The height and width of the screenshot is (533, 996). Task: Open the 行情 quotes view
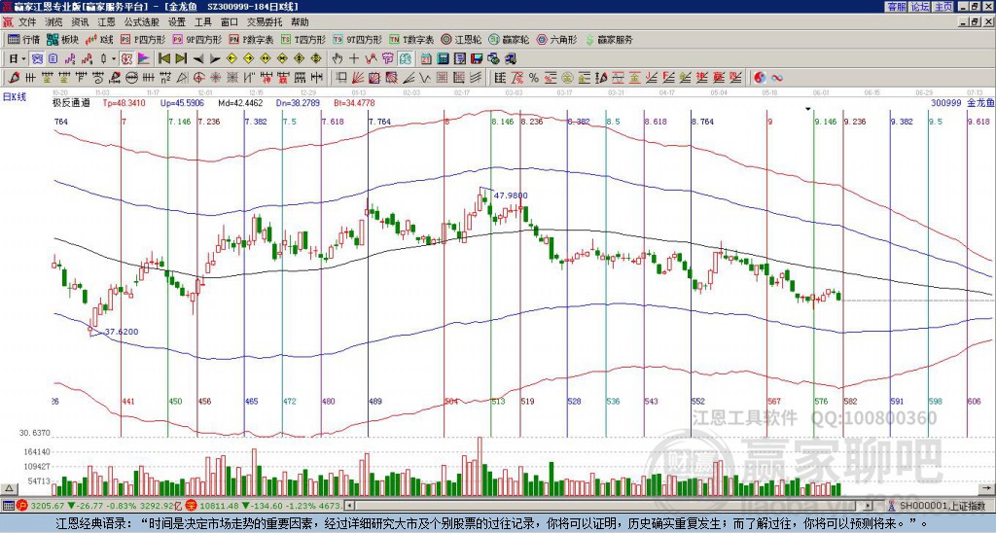click(24, 39)
